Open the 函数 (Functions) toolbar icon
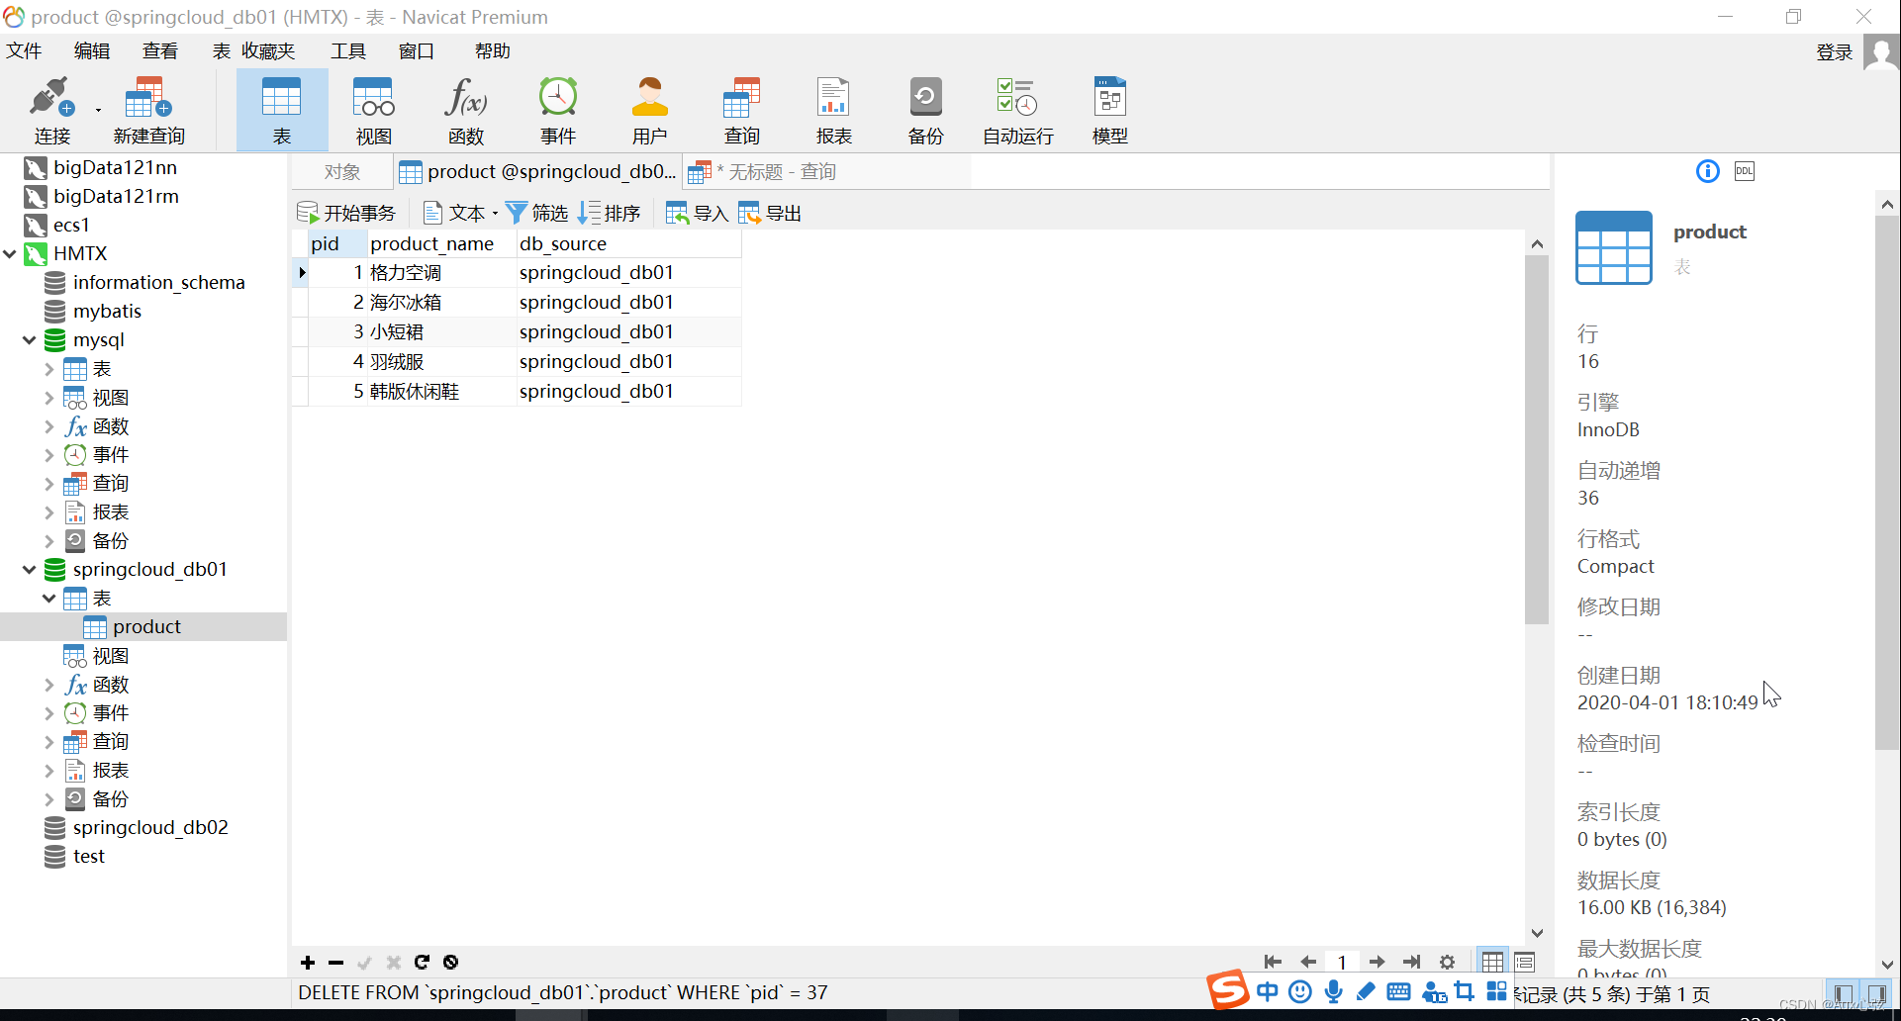 pos(464,109)
